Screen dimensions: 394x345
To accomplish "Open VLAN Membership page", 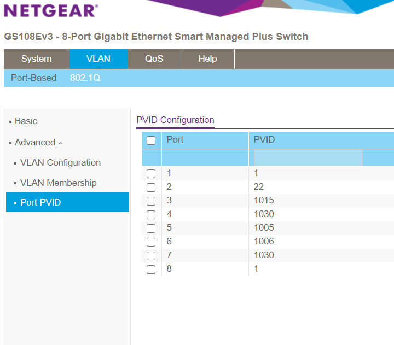I will (59, 183).
